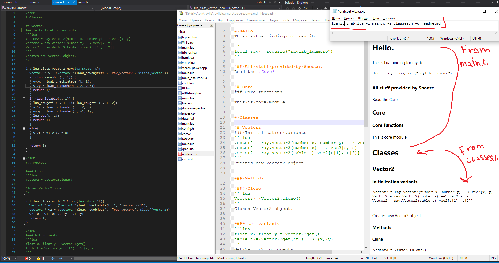Click the Visual Studio horizontal scrollbar left arrow
Screen dimensions: 499x263
click(72, 258)
